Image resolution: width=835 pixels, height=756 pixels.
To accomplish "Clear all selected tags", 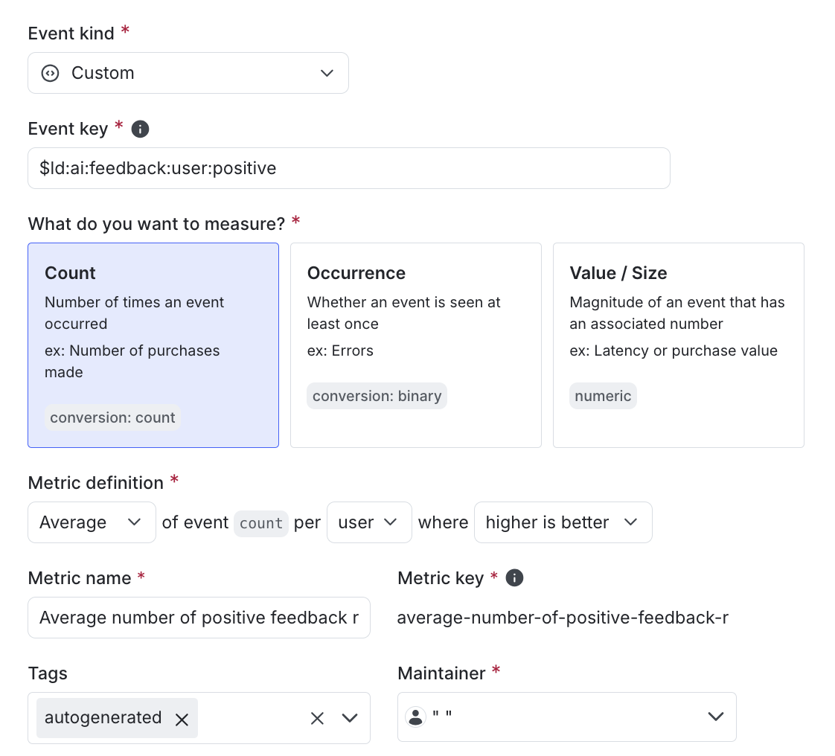I will pyautogui.click(x=317, y=718).
